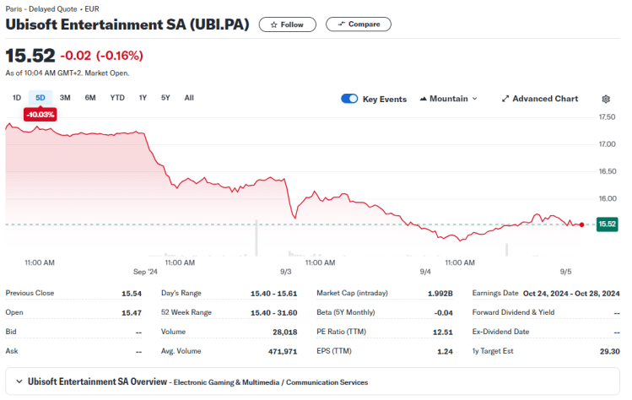Screen dimensions: 632x400
Task: Click the green 15.52 price label
Action: (x=607, y=224)
